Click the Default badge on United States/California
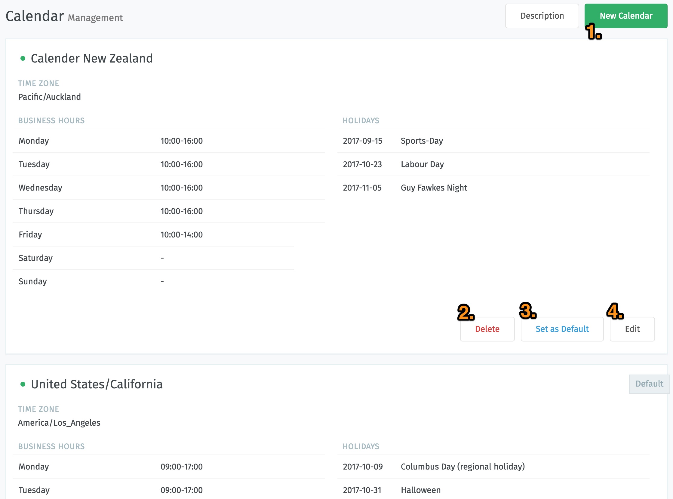 click(x=649, y=384)
